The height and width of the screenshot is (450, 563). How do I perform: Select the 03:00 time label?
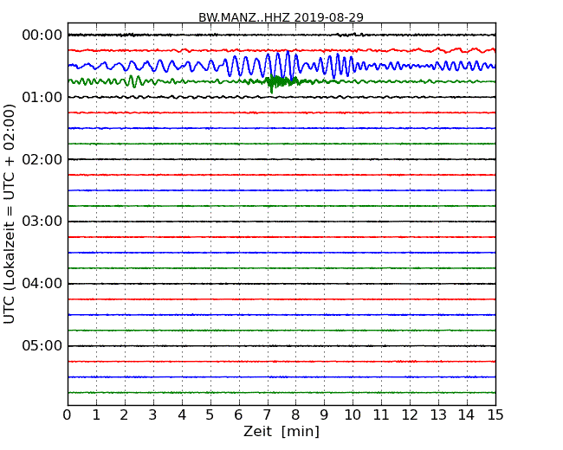(x=42, y=222)
